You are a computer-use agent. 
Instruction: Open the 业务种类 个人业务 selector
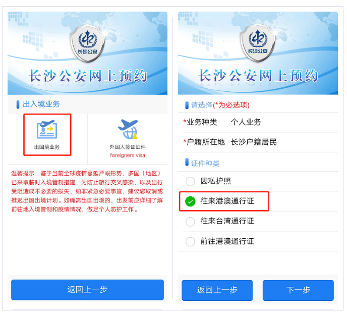(x=258, y=122)
